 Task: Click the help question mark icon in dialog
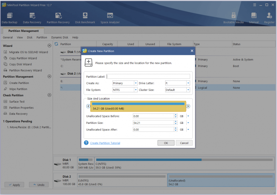86,143
